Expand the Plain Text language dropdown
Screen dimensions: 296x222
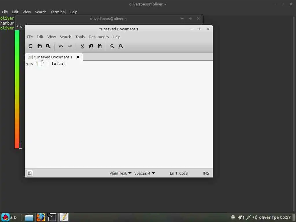coord(120,173)
